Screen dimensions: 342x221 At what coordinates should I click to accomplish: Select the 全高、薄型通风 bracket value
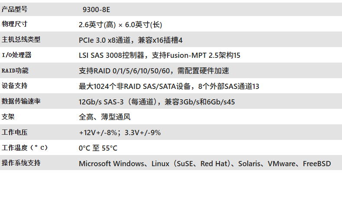tap(104, 117)
